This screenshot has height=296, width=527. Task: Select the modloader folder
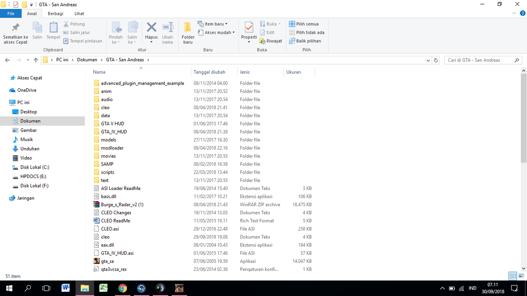[112, 148]
